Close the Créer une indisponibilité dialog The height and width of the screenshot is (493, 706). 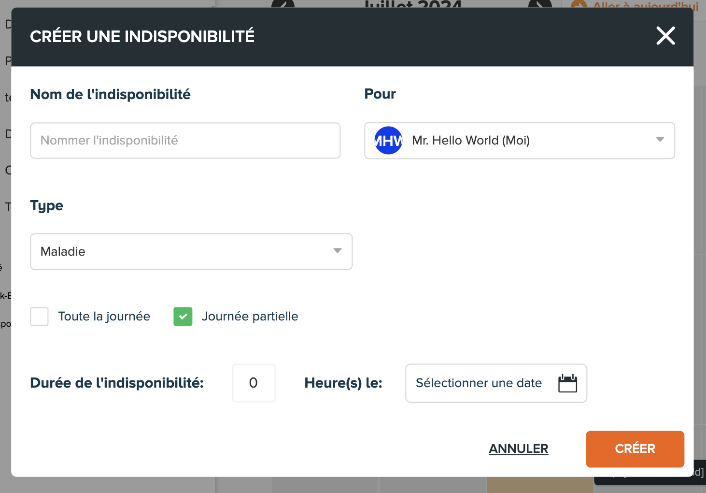pos(665,36)
